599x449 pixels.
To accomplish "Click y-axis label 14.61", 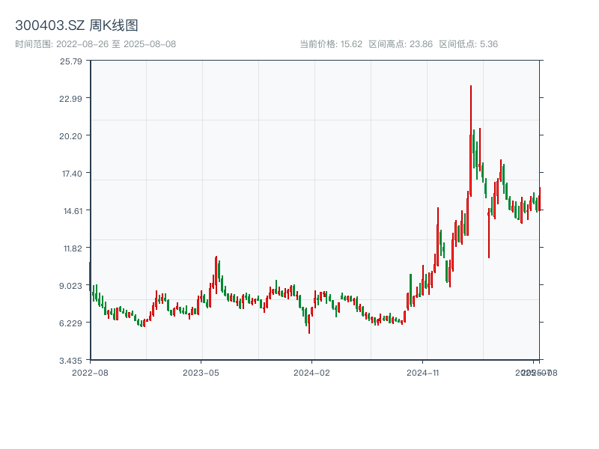I will click(73, 211).
